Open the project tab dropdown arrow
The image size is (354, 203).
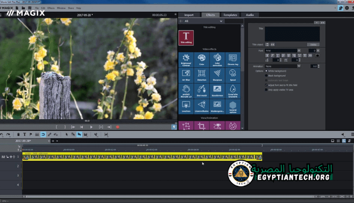[57, 141]
